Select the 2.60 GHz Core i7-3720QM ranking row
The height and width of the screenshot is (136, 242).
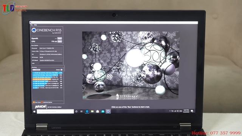coord(47,83)
